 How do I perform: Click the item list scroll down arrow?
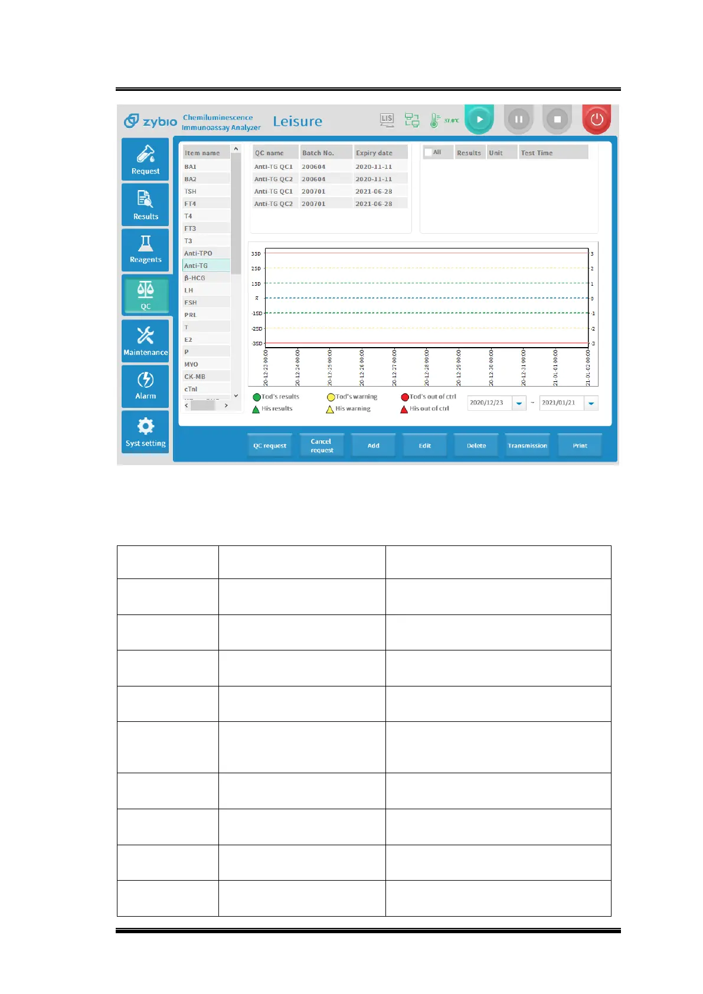[236, 396]
